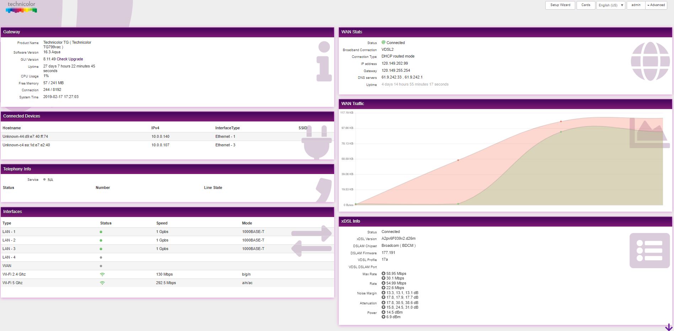
Task: Expand the Advanced dropdown
Action: (656, 5)
